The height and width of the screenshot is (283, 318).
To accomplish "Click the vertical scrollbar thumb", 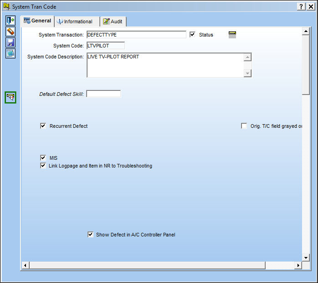I will 306,65.
